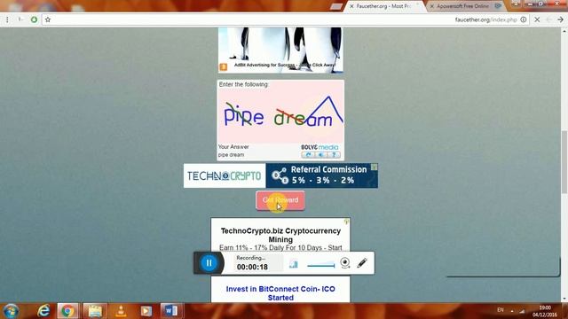View site information icon in address bar
568x319 pixels.
coord(524,19)
